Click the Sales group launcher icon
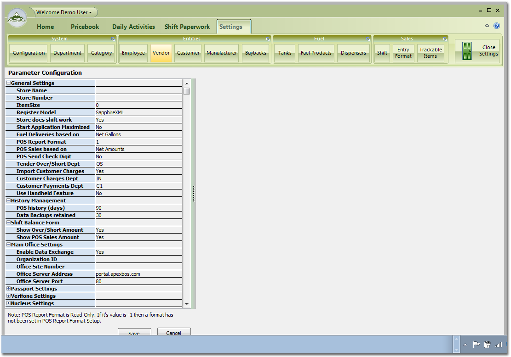 tap(445, 39)
